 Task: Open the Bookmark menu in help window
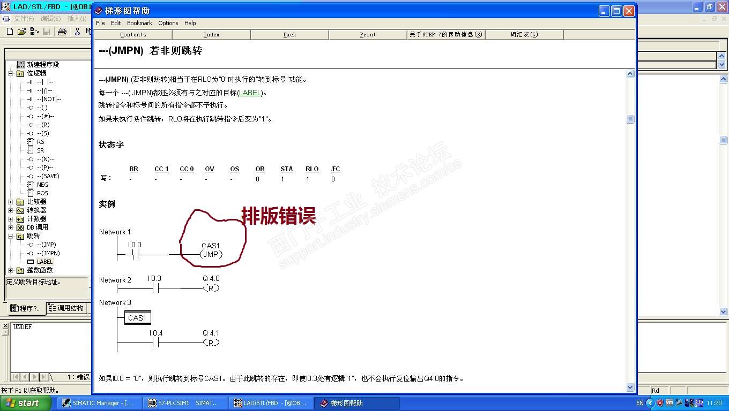click(139, 23)
